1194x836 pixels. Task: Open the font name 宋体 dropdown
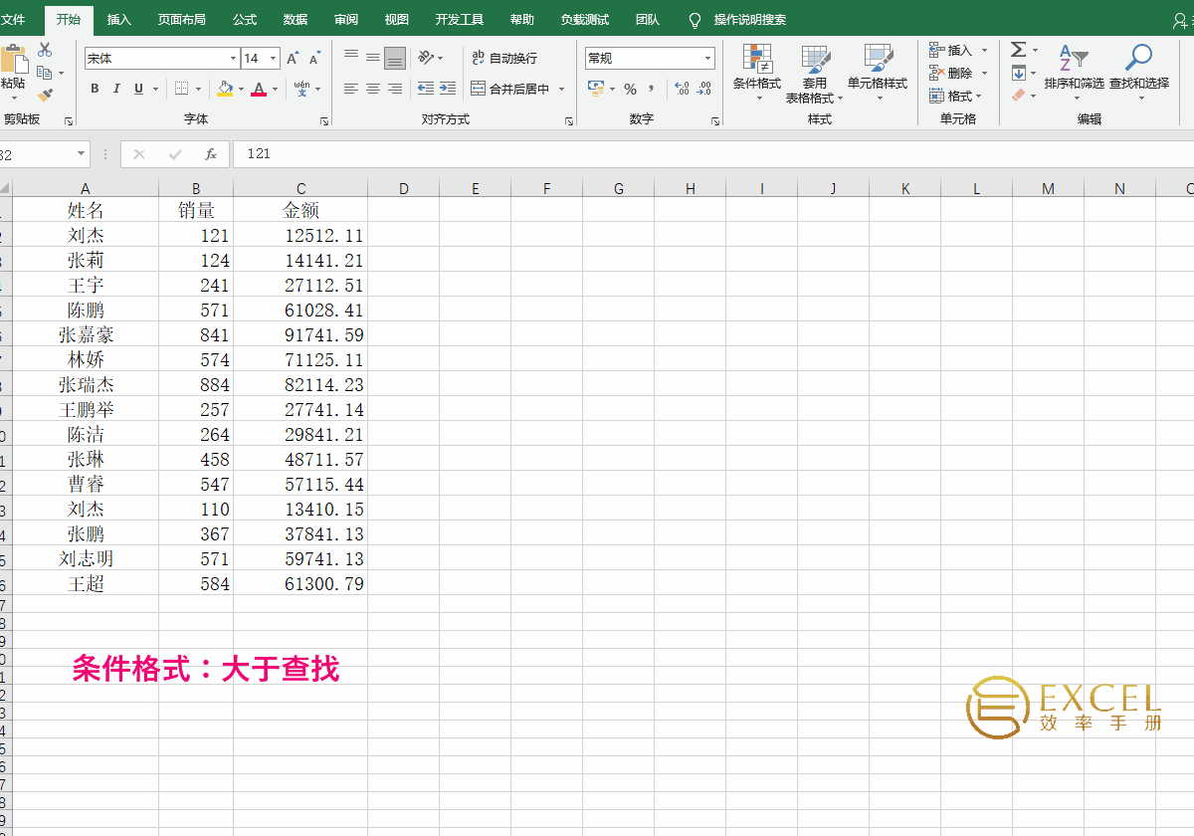(234, 59)
